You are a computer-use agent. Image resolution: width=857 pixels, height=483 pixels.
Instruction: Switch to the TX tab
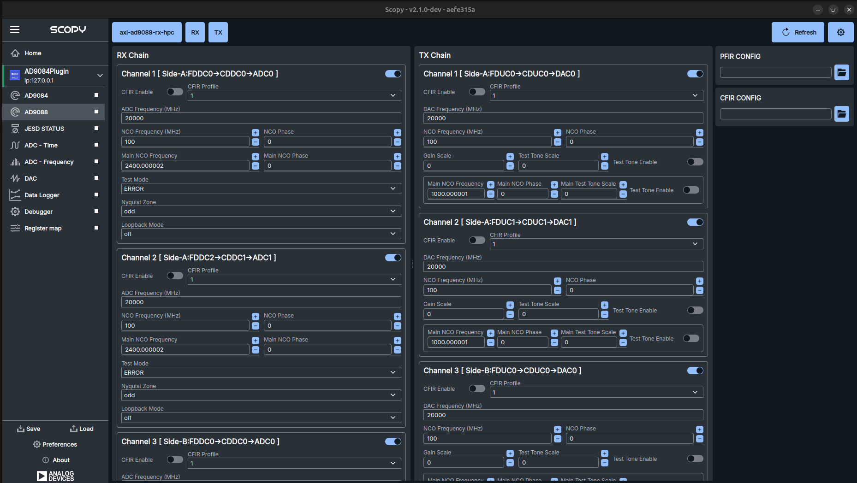tap(218, 32)
